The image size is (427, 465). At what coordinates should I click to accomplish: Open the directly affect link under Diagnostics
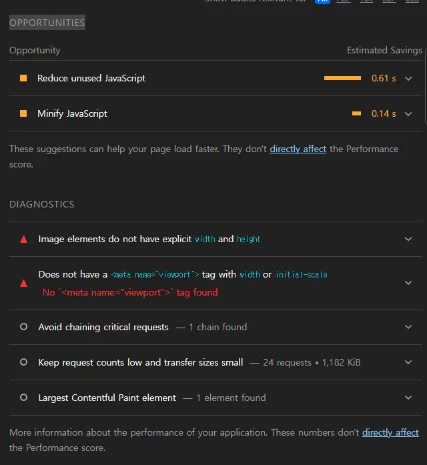[390, 433]
